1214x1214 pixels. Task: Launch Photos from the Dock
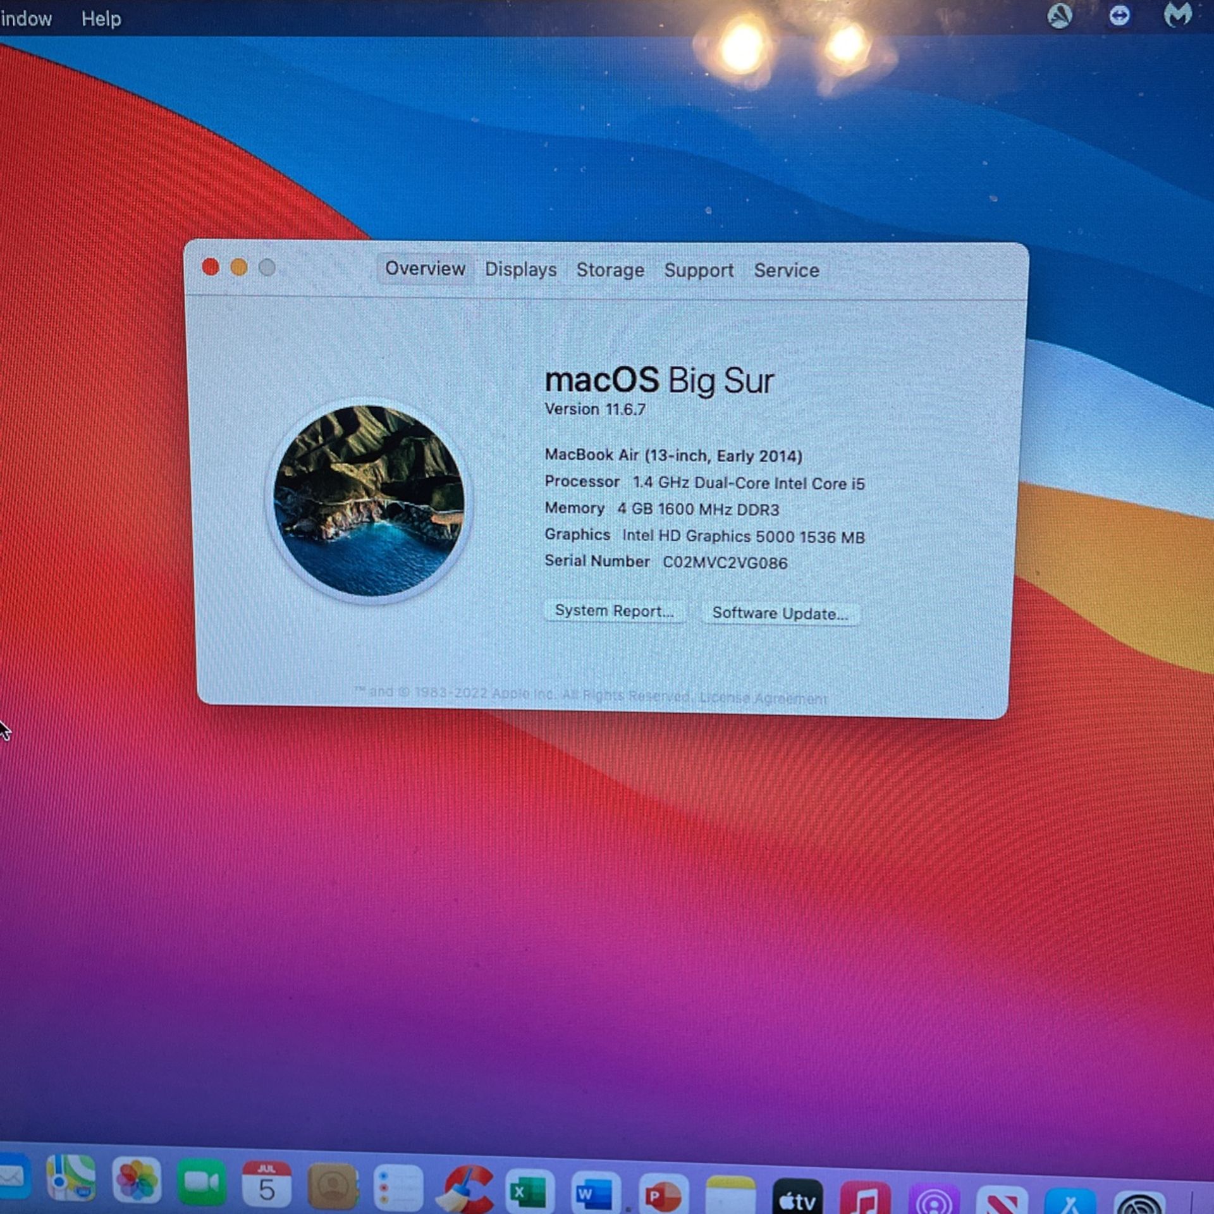click(x=137, y=1181)
